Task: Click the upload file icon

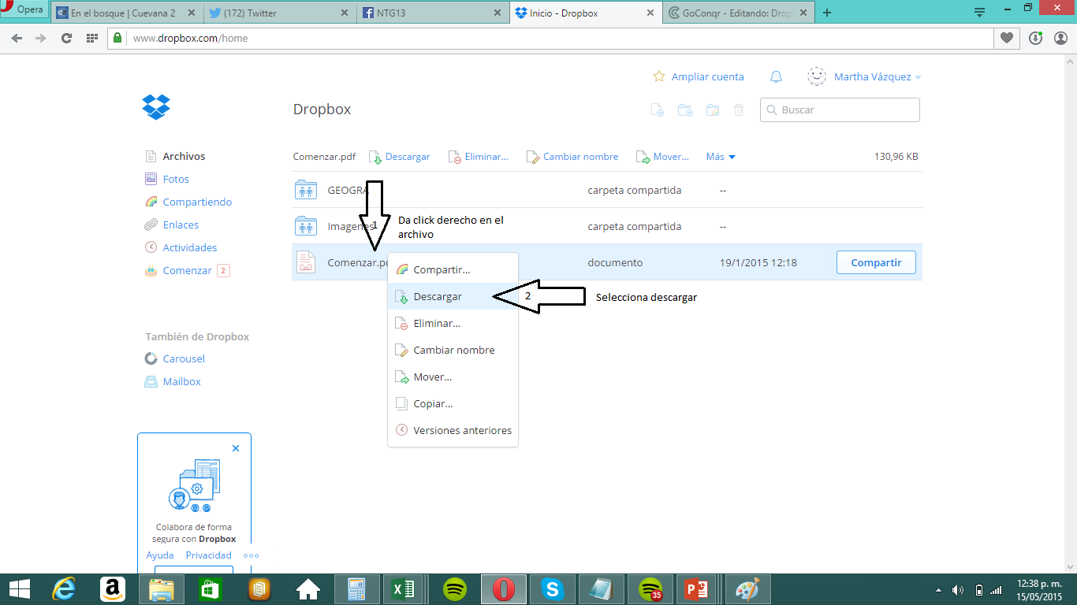Action: [x=657, y=110]
